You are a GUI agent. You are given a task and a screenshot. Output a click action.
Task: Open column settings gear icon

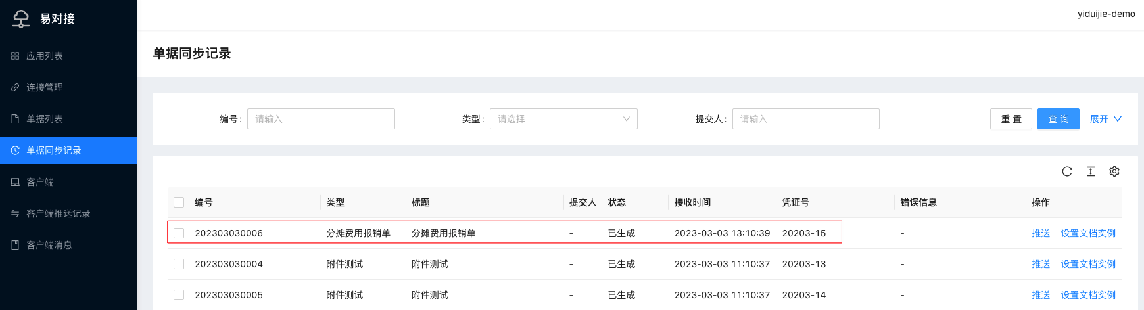point(1114,171)
